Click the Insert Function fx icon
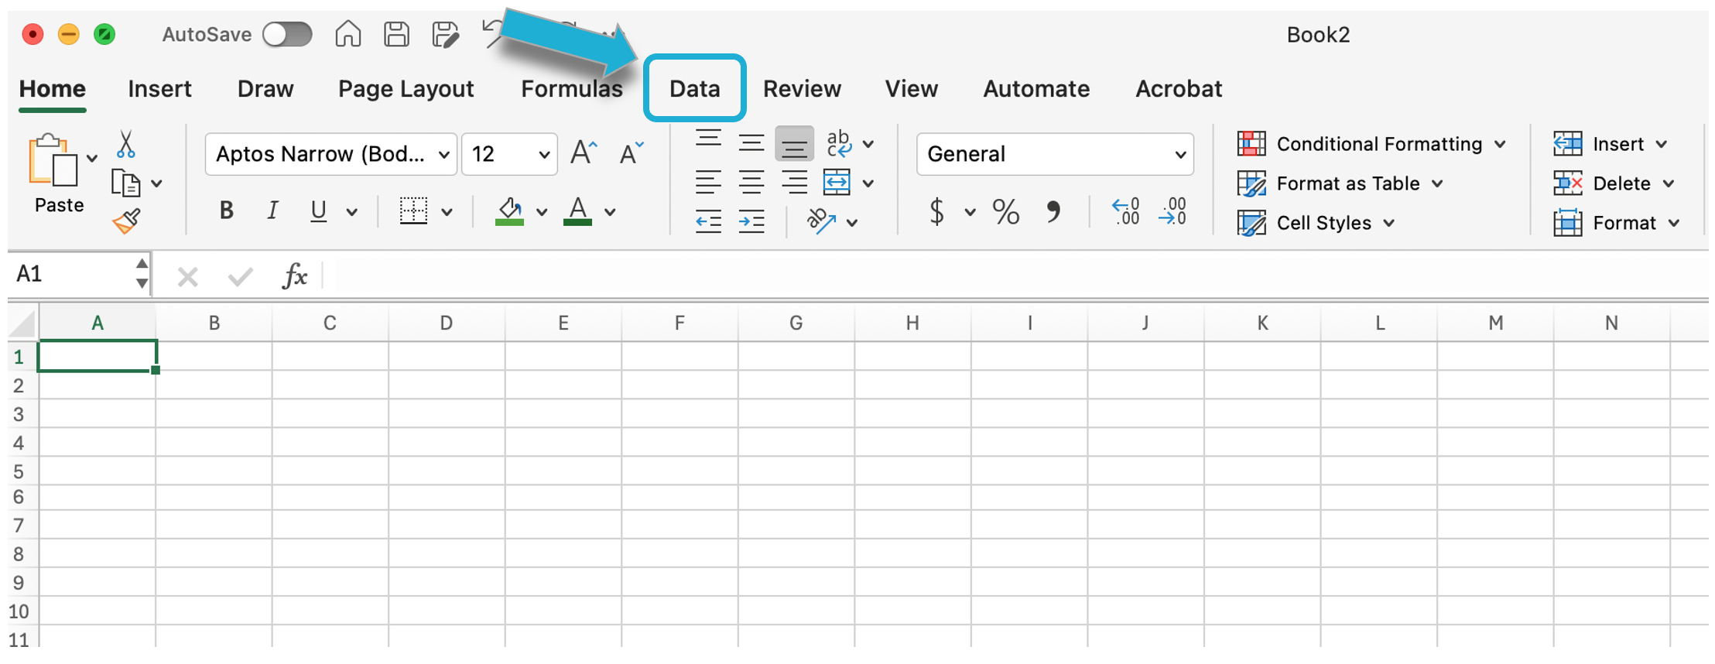Viewport: 1715px width, 664px height. [x=294, y=276]
